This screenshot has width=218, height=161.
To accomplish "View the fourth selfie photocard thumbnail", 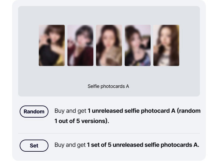I will [x=137, y=46].
